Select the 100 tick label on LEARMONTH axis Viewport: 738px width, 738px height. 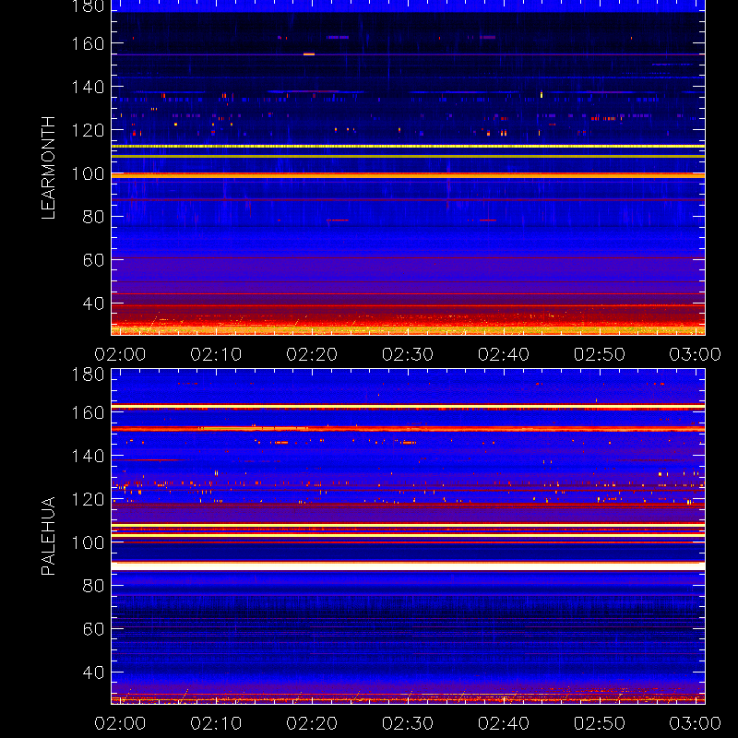pyautogui.click(x=88, y=173)
